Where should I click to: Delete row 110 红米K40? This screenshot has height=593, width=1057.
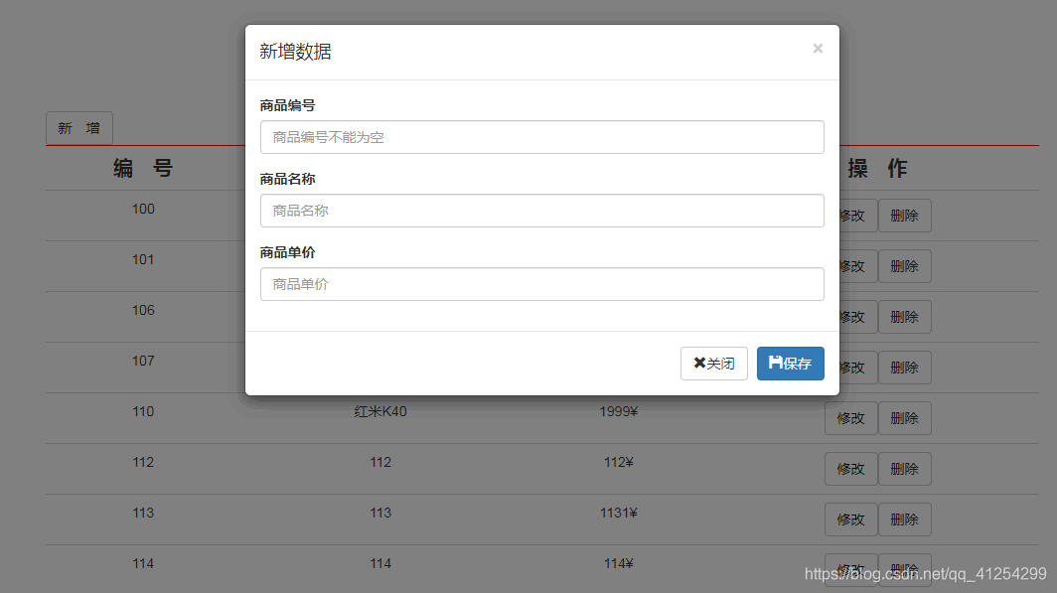[x=905, y=418]
